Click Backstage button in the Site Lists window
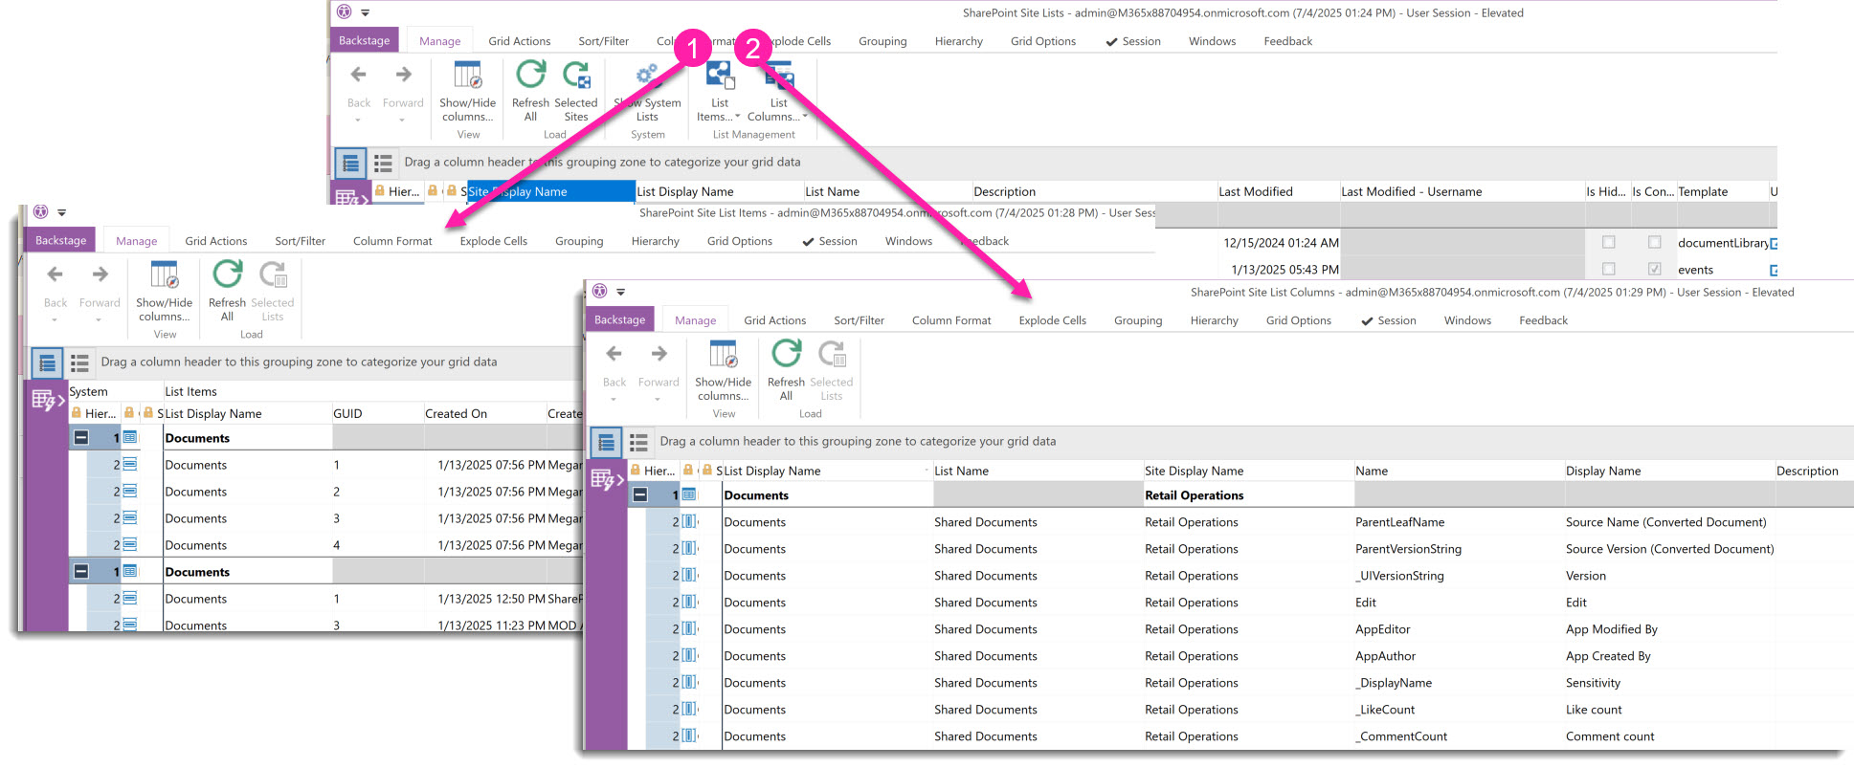 pyautogui.click(x=364, y=41)
